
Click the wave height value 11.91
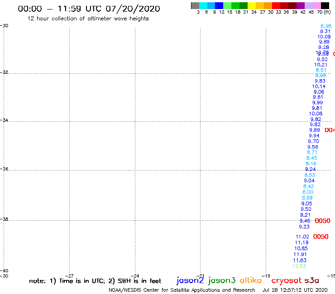coord(300,255)
